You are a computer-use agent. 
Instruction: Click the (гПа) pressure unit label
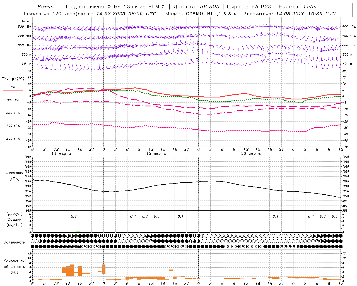pyautogui.click(x=15, y=179)
